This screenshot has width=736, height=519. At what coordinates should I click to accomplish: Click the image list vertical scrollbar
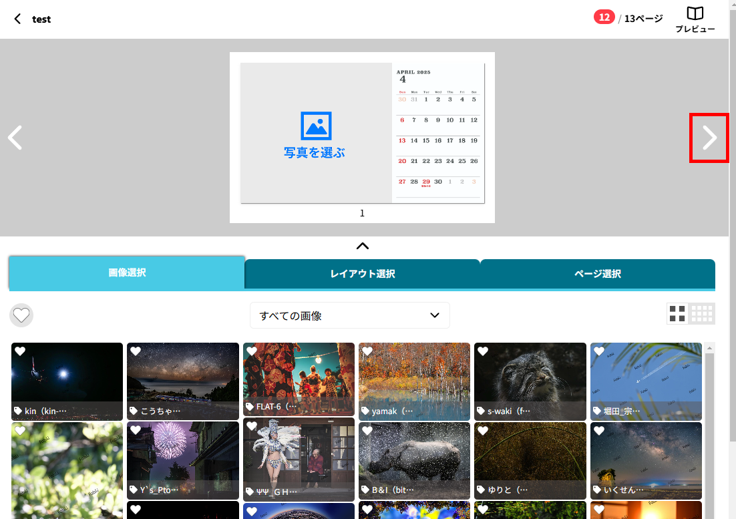point(709,427)
